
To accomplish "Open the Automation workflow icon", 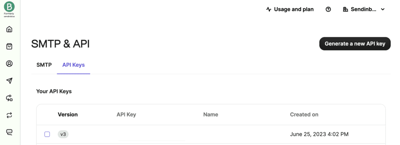I will click(x=9, y=98).
